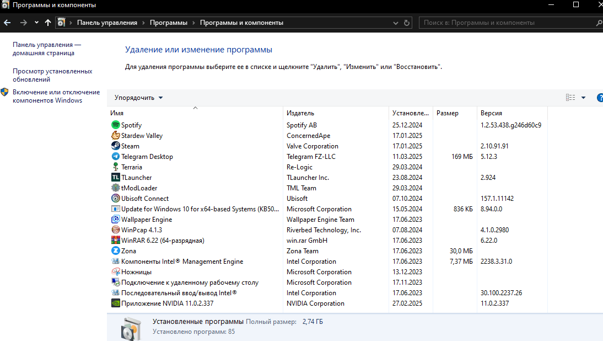This screenshot has width=603, height=341.
Task: Select the ConcernedApe publisher cell
Action: tap(309, 136)
